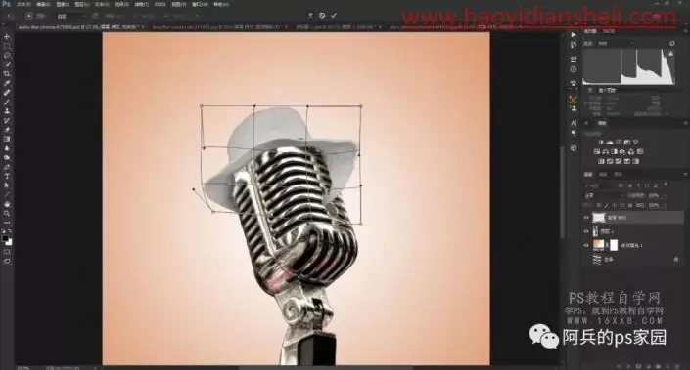Select the Eyedropper tool
This screenshot has width=690, height=370.
point(7,83)
